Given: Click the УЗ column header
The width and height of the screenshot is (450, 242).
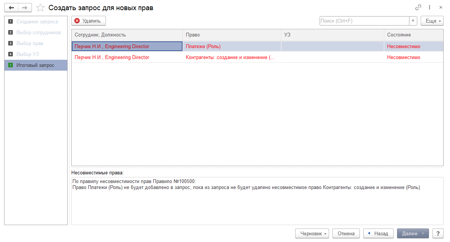Looking at the screenshot, I should point(333,35).
